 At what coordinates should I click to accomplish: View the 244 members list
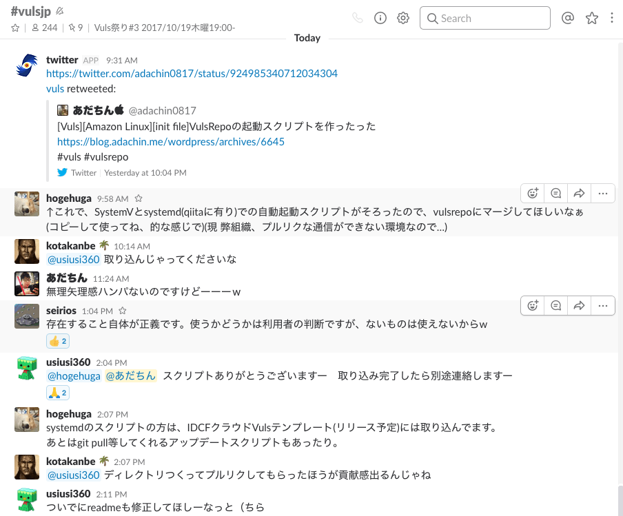click(x=45, y=28)
